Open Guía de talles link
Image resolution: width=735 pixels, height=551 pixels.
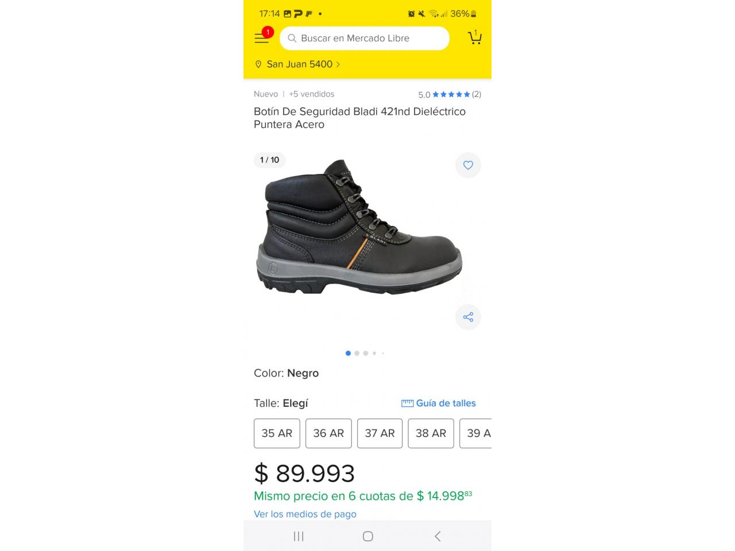(446, 403)
